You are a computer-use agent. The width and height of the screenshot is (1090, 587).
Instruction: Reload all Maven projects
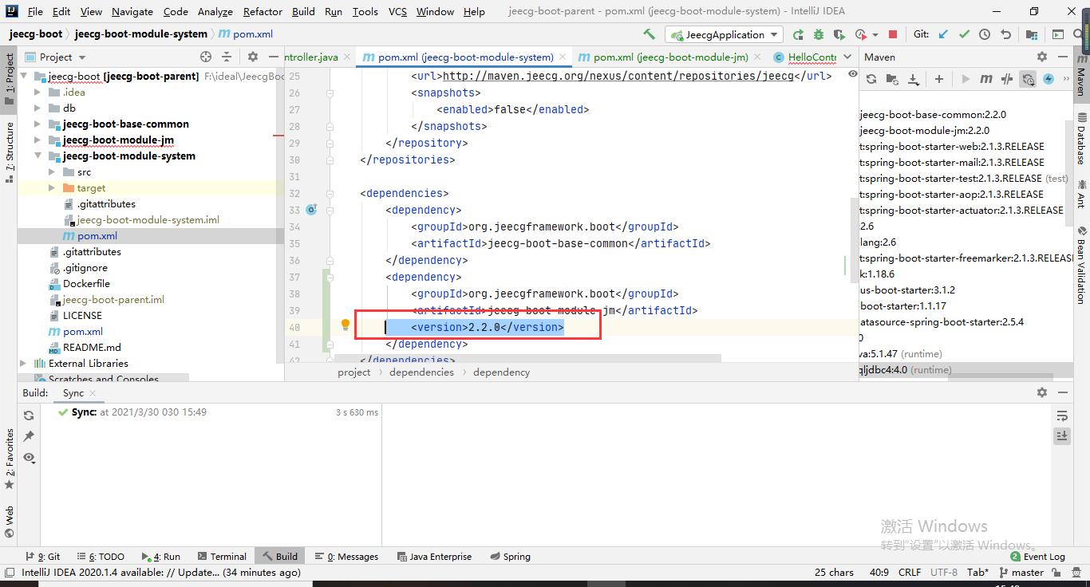[x=871, y=79]
